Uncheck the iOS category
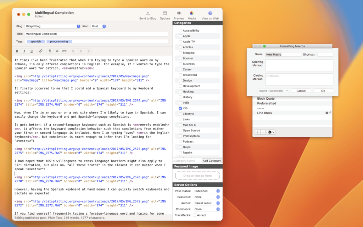363x227 pixels. 181,108
